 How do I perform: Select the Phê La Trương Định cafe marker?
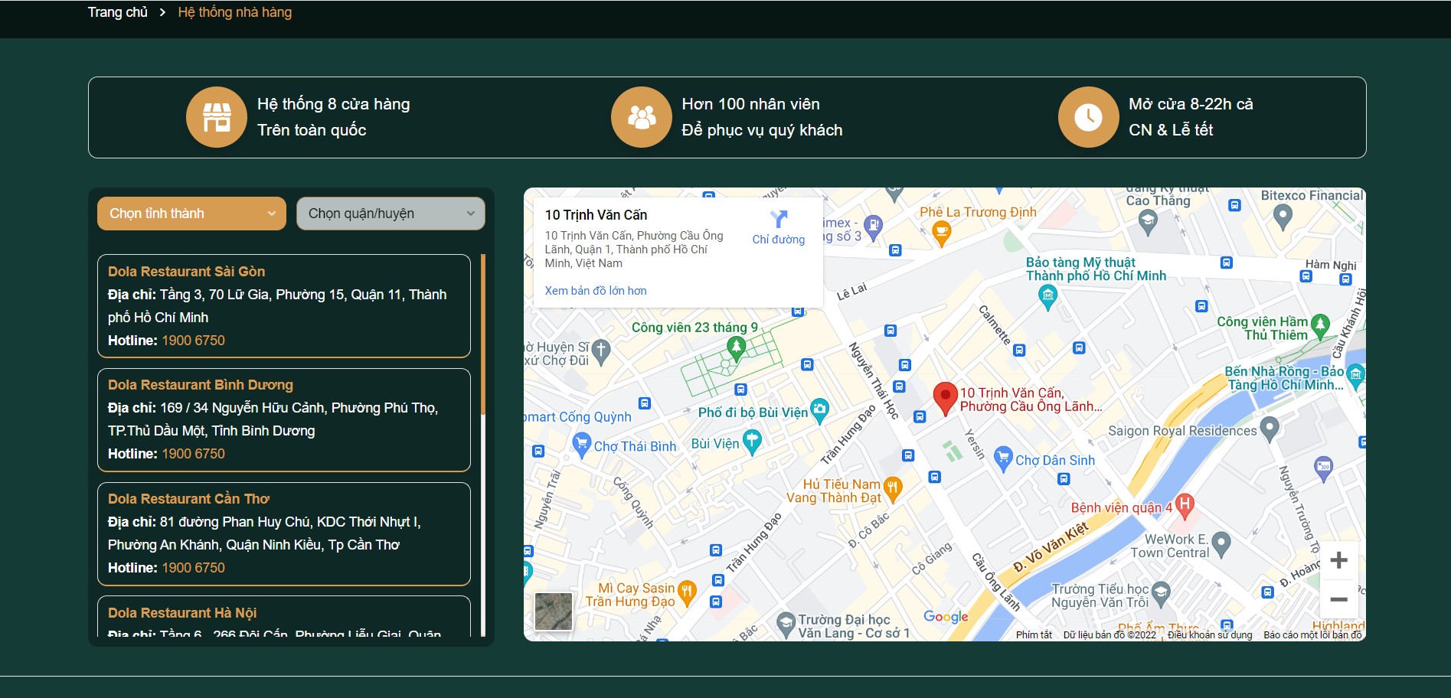coord(942,233)
